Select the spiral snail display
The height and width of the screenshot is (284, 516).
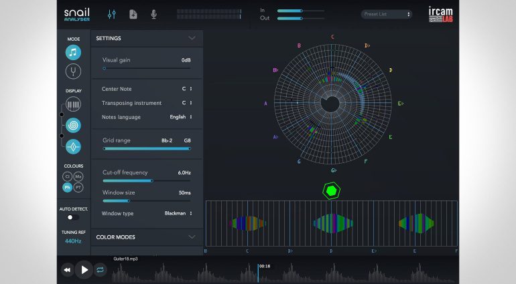(73, 125)
